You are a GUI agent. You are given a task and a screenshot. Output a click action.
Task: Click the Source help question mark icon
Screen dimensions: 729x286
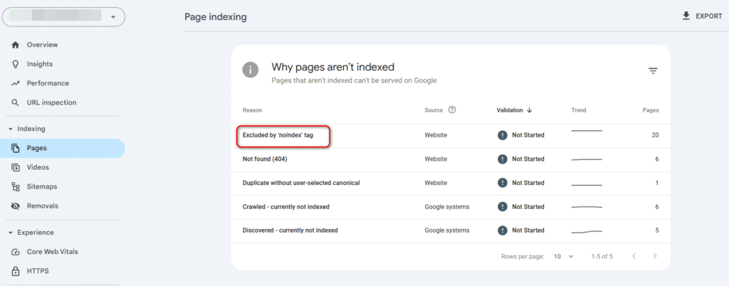coord(452,110)
